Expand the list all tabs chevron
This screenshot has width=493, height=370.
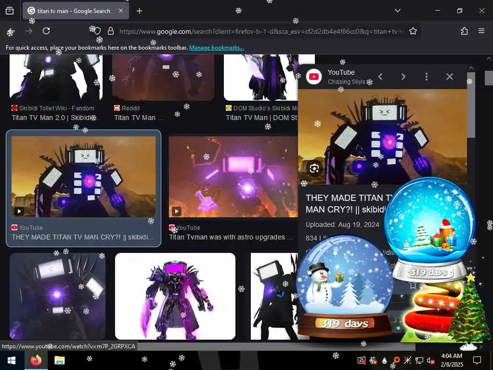(397, 11)
